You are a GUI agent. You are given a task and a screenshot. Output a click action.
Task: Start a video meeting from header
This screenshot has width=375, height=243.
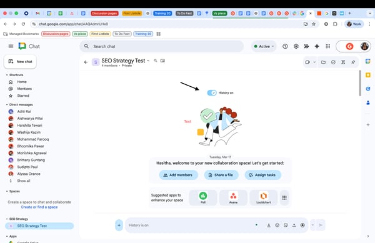point(307,62)
